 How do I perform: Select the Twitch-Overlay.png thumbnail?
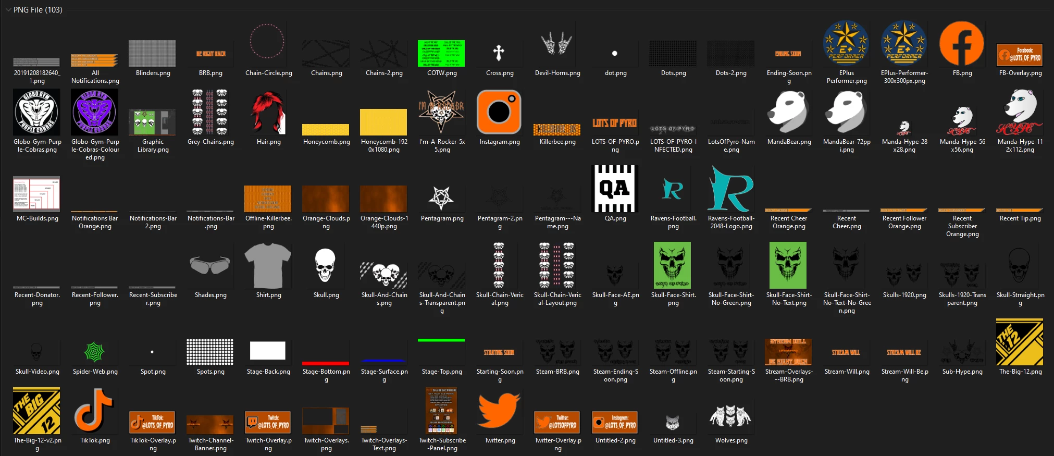pyautogui.click(x=268, y=422)
